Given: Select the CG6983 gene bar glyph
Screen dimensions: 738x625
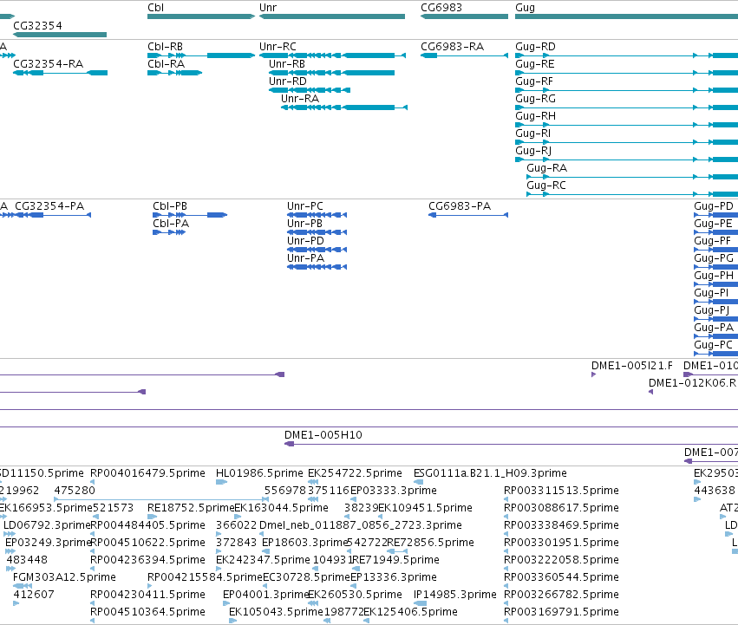Looking at the screenshot, I should (x=464, y=16).
